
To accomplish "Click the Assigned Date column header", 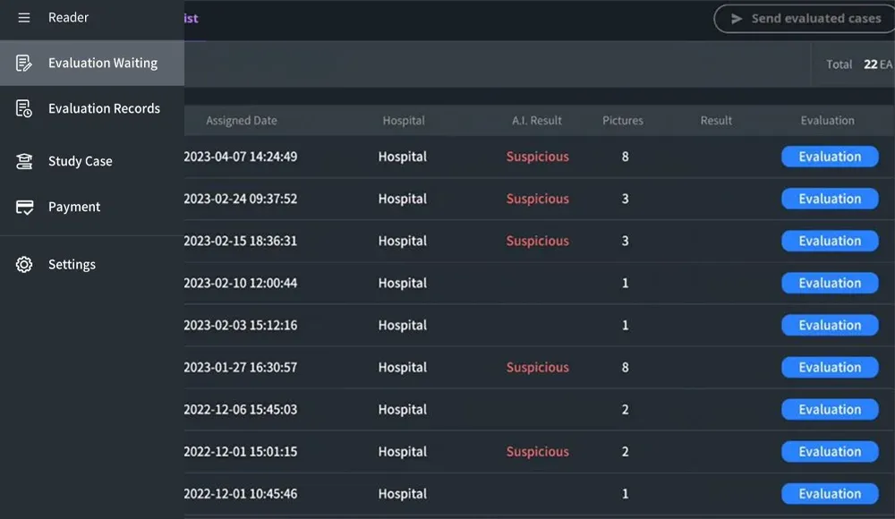I will click(242, 121).
